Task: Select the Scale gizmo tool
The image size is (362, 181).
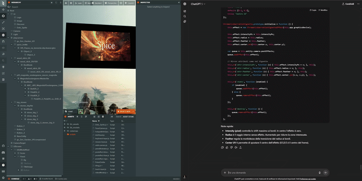Action: point(3,22)
